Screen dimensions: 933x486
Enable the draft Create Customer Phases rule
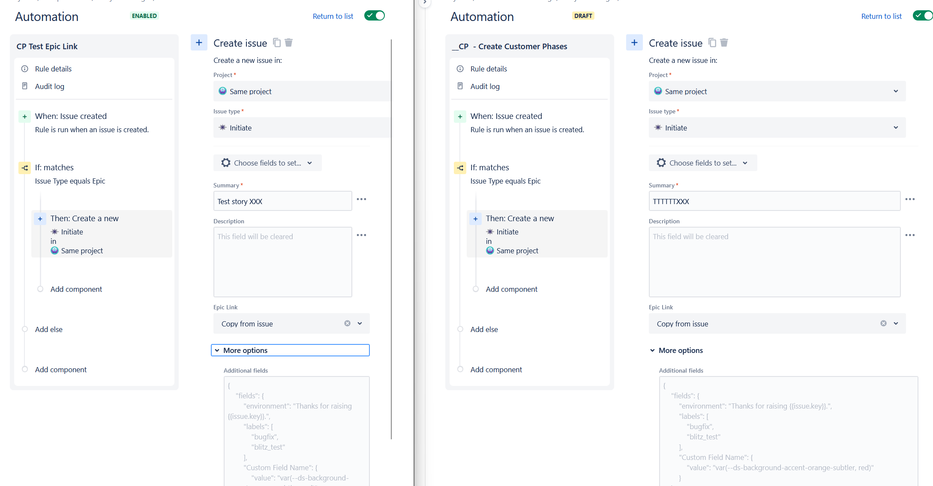pos(922,15)
